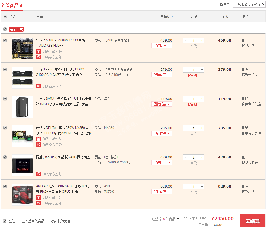Image resolution: width=266 pixels, height=227 pixels.
Task: Increase quantity of AMD A10-7870K
Action: coord(202,187)
